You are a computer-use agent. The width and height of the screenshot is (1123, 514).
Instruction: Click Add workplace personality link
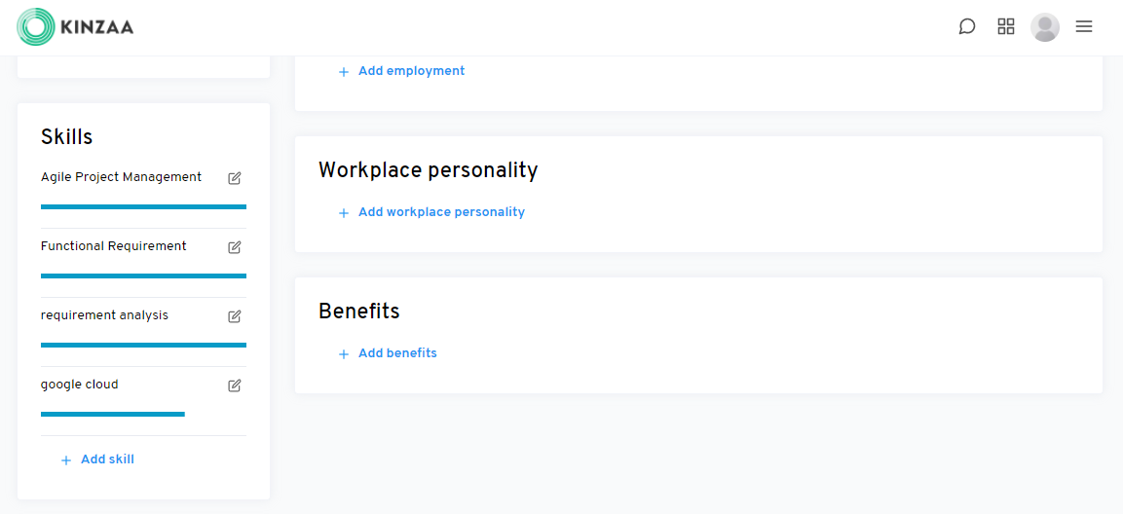tap(441, 212)
